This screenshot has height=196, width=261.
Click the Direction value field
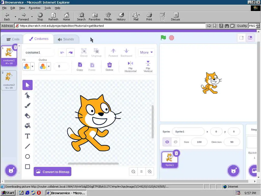click(x=232, y=142)
